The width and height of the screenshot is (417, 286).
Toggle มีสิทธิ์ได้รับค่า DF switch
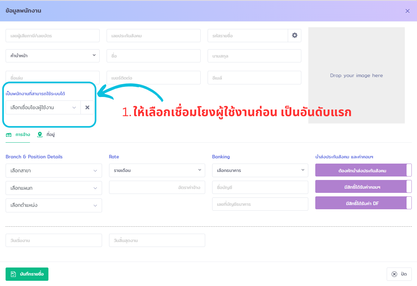pyautogui.click(x=363, y=203)
